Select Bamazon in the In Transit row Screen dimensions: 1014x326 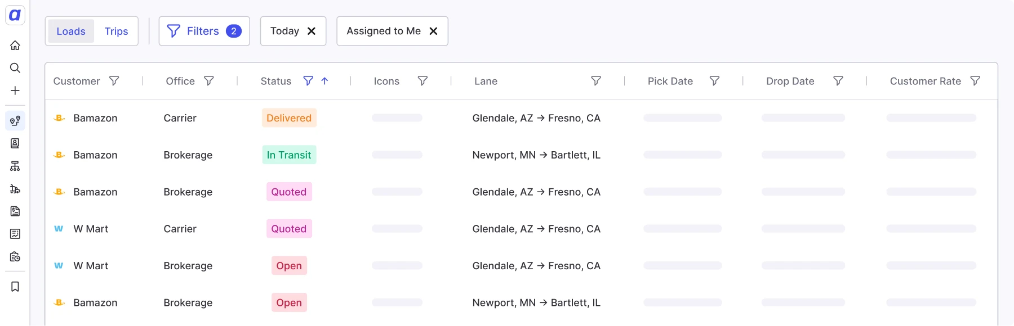pyautogui.click(x=95, y=155)
